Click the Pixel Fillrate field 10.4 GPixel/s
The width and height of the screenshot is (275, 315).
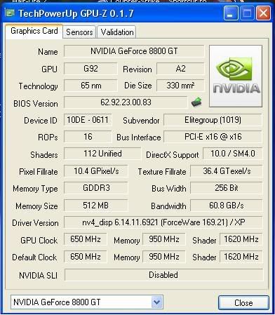click(x=96, y=171)
